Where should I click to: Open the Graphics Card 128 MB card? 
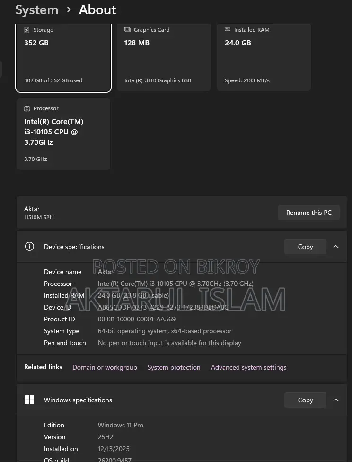coord(164,58)
